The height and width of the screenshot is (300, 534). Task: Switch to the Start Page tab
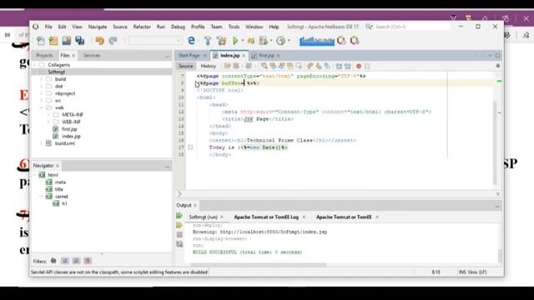pyautogui.click(x=189, y=55)
